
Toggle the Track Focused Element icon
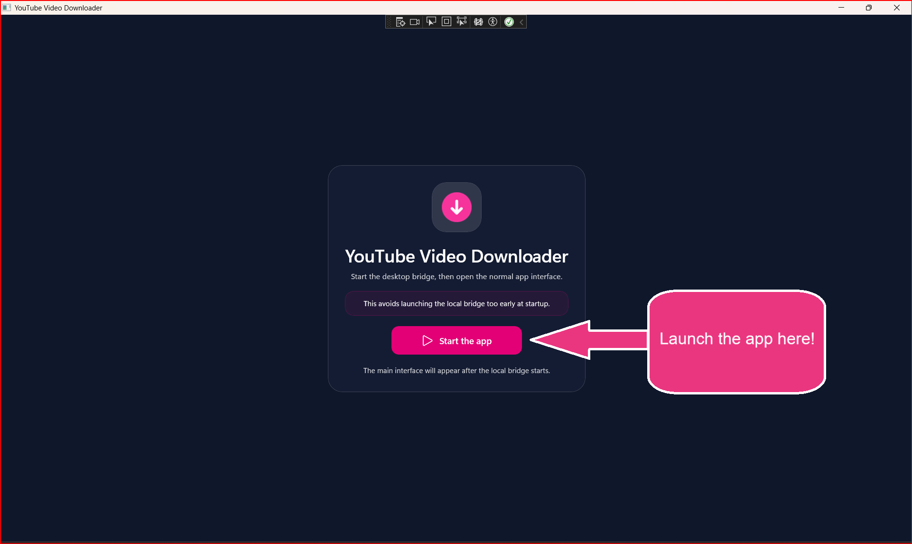tap(462, 22)
